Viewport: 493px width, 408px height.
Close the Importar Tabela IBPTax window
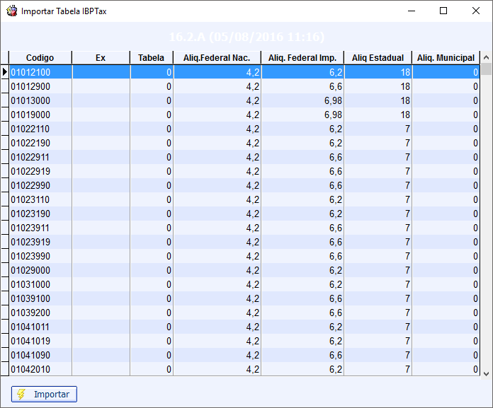pyautogui.click(x=476, y=11)
